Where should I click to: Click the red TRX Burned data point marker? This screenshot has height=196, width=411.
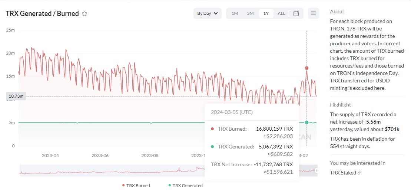[x=306, y=68]
